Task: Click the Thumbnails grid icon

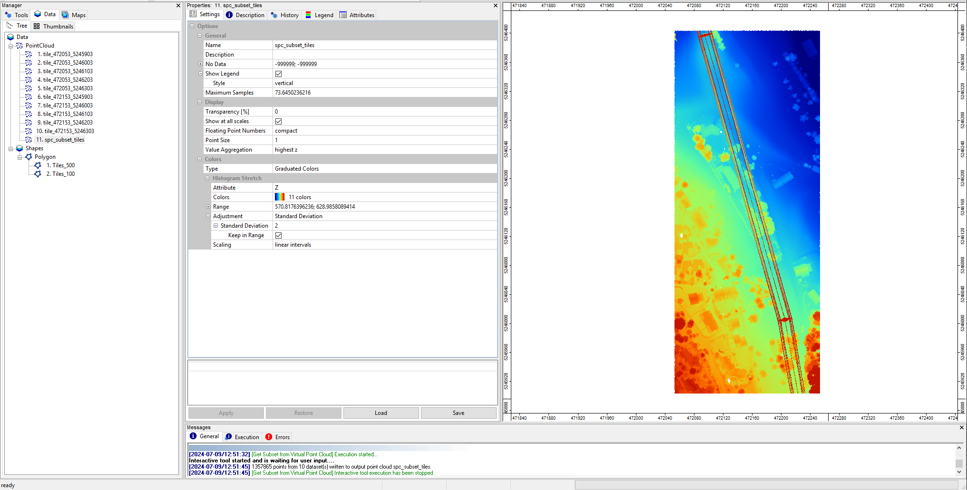Action: click(x=37, y=26)
